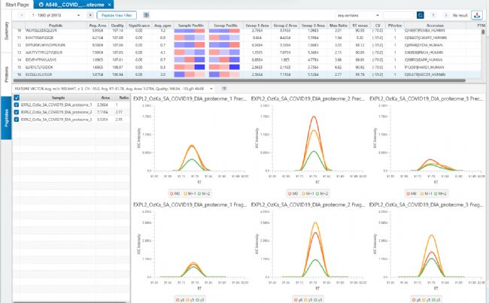Click the icon beside the feature vector dropdown
This screenshot has width=489, height=303.
[224, 89]
